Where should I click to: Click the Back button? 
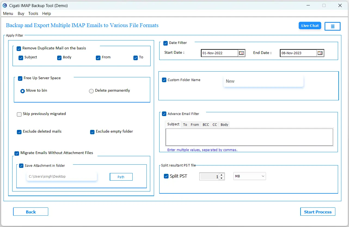(31, 212)
